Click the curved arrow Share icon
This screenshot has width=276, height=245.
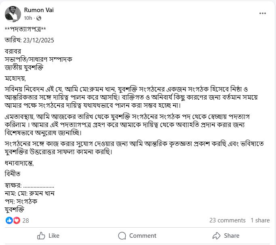point(216,236)
